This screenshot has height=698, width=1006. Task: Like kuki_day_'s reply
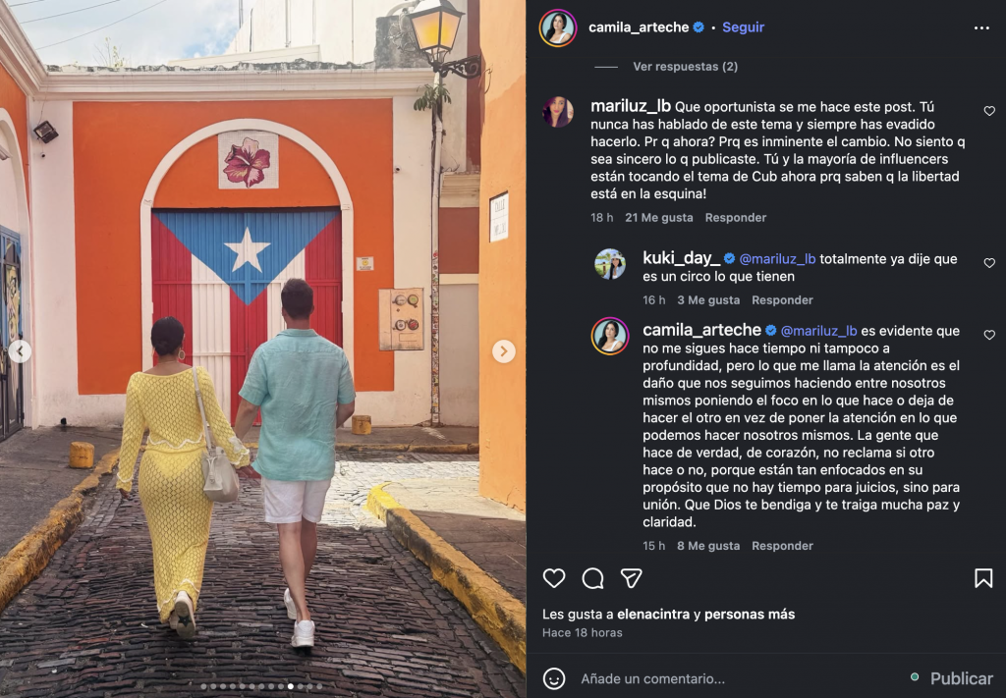(988, 263)
